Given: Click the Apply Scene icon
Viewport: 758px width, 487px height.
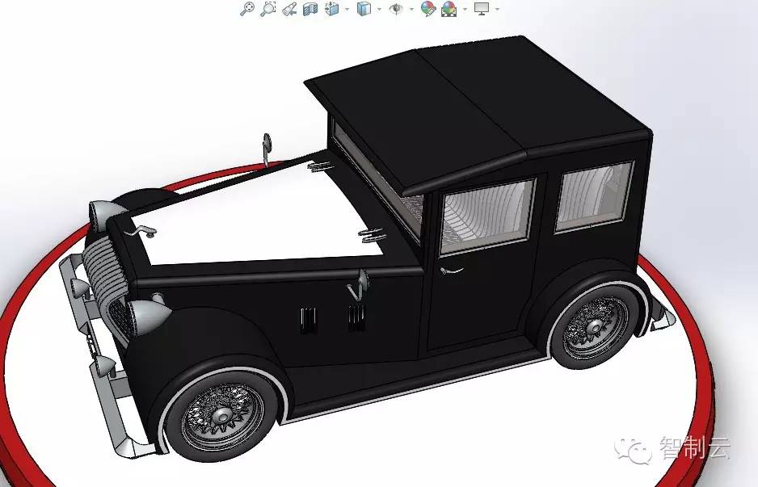Looking at the screenshot, I should [x=449, y=9].
